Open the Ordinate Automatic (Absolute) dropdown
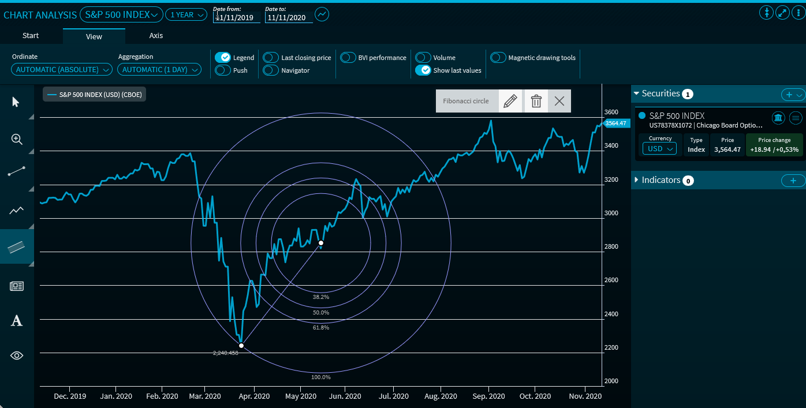This screenshot has height=408, width=806. (62, 70)
